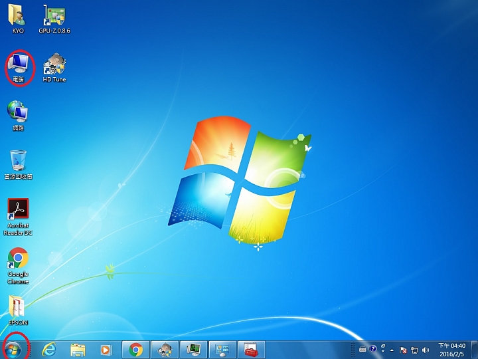
Task: Select the Google Chrome desktop shortcut
Action: [x=18, y=265]
